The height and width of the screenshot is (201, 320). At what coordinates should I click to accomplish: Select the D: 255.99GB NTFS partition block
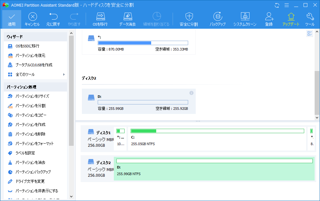(214, 168)
